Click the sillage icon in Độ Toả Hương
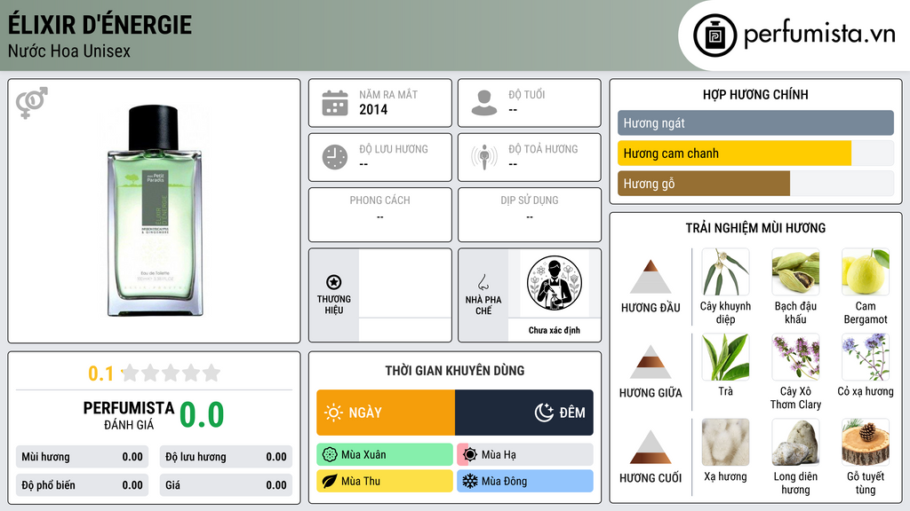The width and height of the screenshot is (910, 511). pyautogui.click(x=484, y=157)
